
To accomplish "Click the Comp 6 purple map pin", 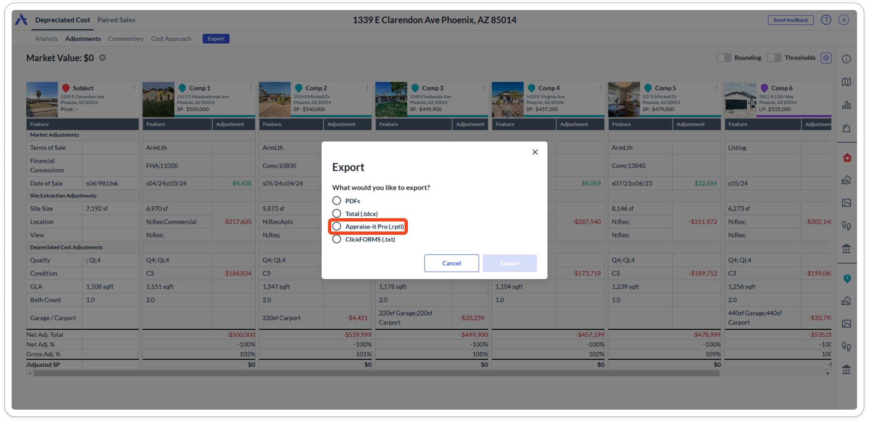I will click(764, 88).
